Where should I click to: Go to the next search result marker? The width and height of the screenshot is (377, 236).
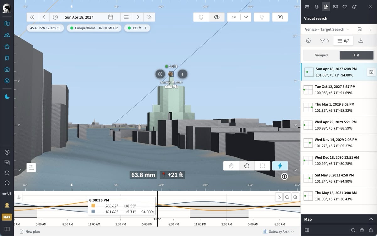(x=183, y=74)
